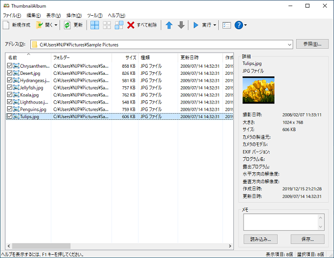Viewport: 334px width, 258px height.
Task: Expand the blue help icon dropdown arrow
Action: click(246, 25)
